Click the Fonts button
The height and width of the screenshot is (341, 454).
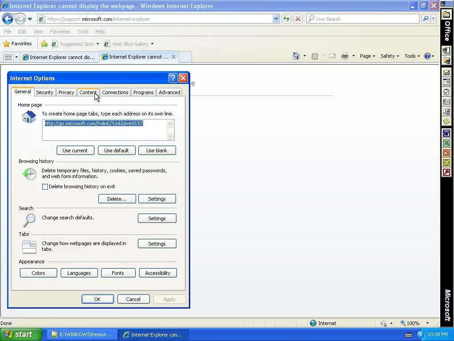(x=118, y=273)
